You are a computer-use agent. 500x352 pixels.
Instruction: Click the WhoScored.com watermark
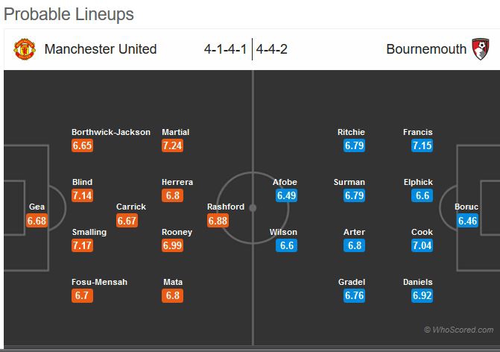[458, 329]
